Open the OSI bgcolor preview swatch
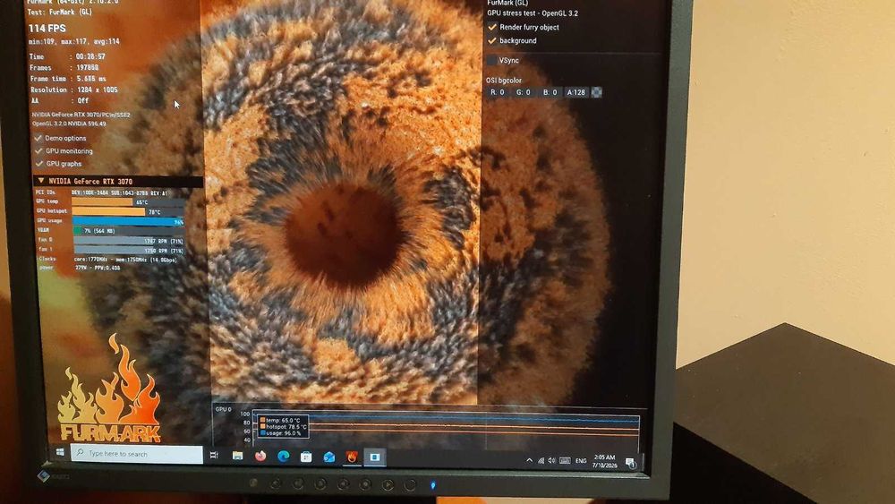 (596, 92)
